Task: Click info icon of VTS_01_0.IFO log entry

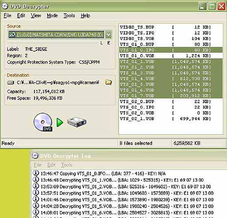Action: point(36,173)
